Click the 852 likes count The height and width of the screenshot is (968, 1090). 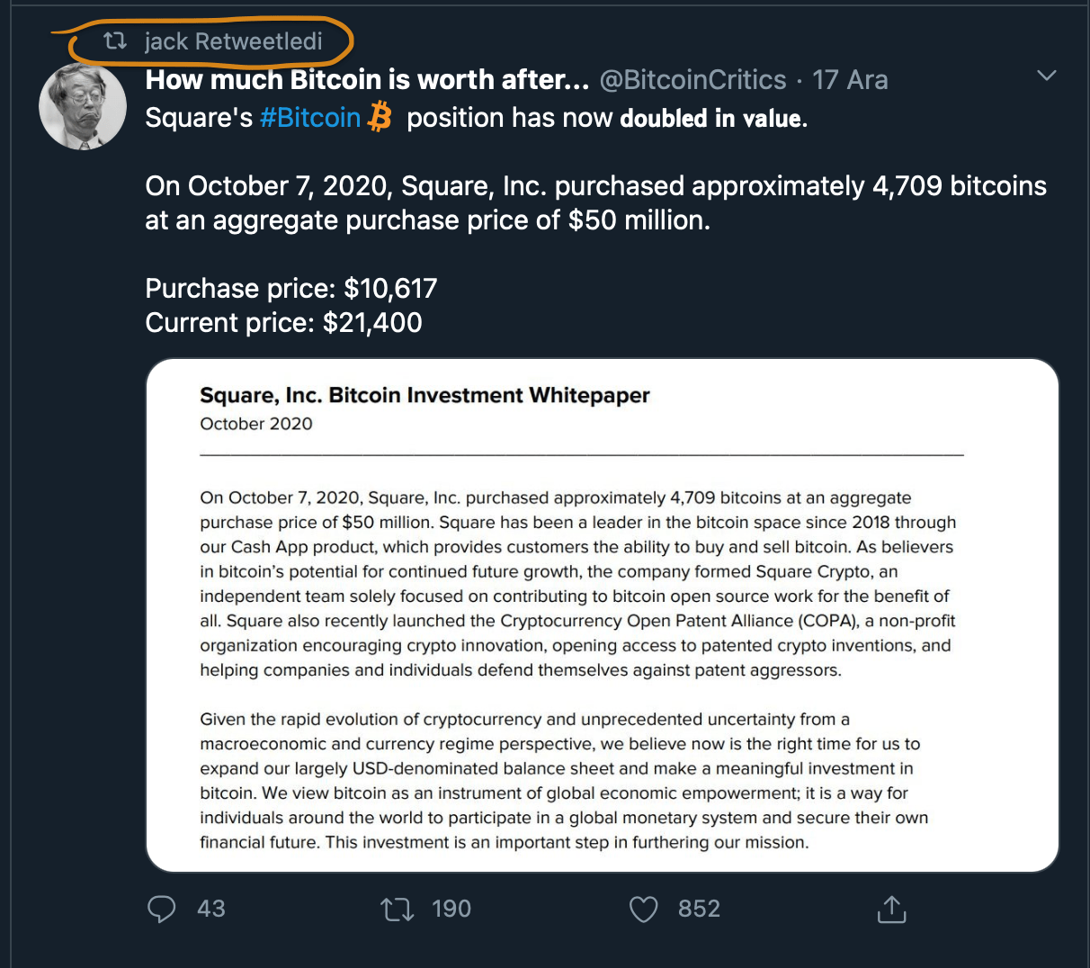point(699,909)
